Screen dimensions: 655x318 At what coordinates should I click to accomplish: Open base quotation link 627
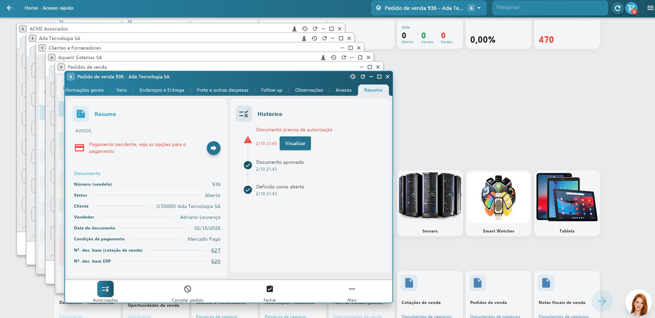[216, 251]
